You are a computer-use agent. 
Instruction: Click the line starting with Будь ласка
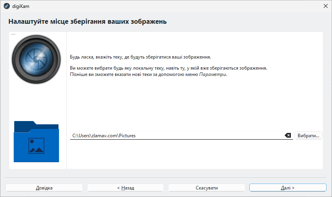(140, 57)
